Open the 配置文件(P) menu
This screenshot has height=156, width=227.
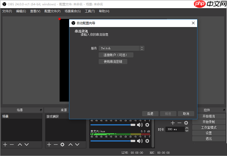point(52,11)
